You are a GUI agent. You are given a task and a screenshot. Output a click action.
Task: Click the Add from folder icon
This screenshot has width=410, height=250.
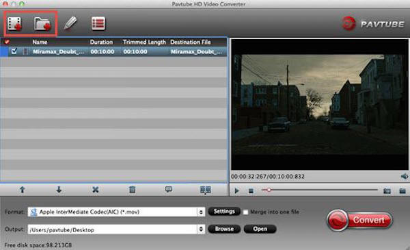pos(42,24)
